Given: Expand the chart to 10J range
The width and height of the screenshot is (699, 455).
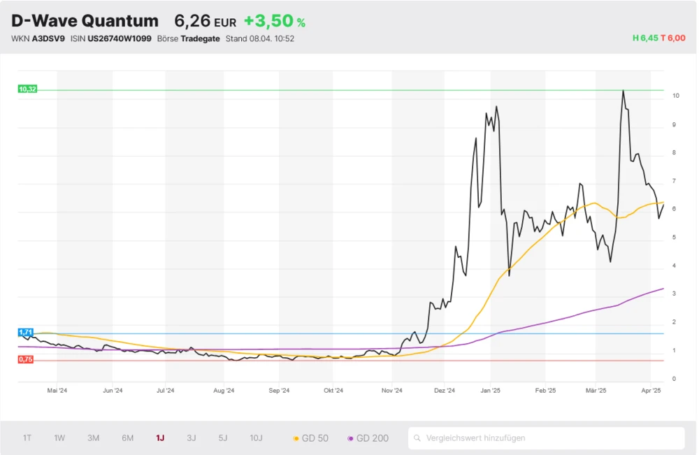Looking at the screenshot, I should coord(256,438).
